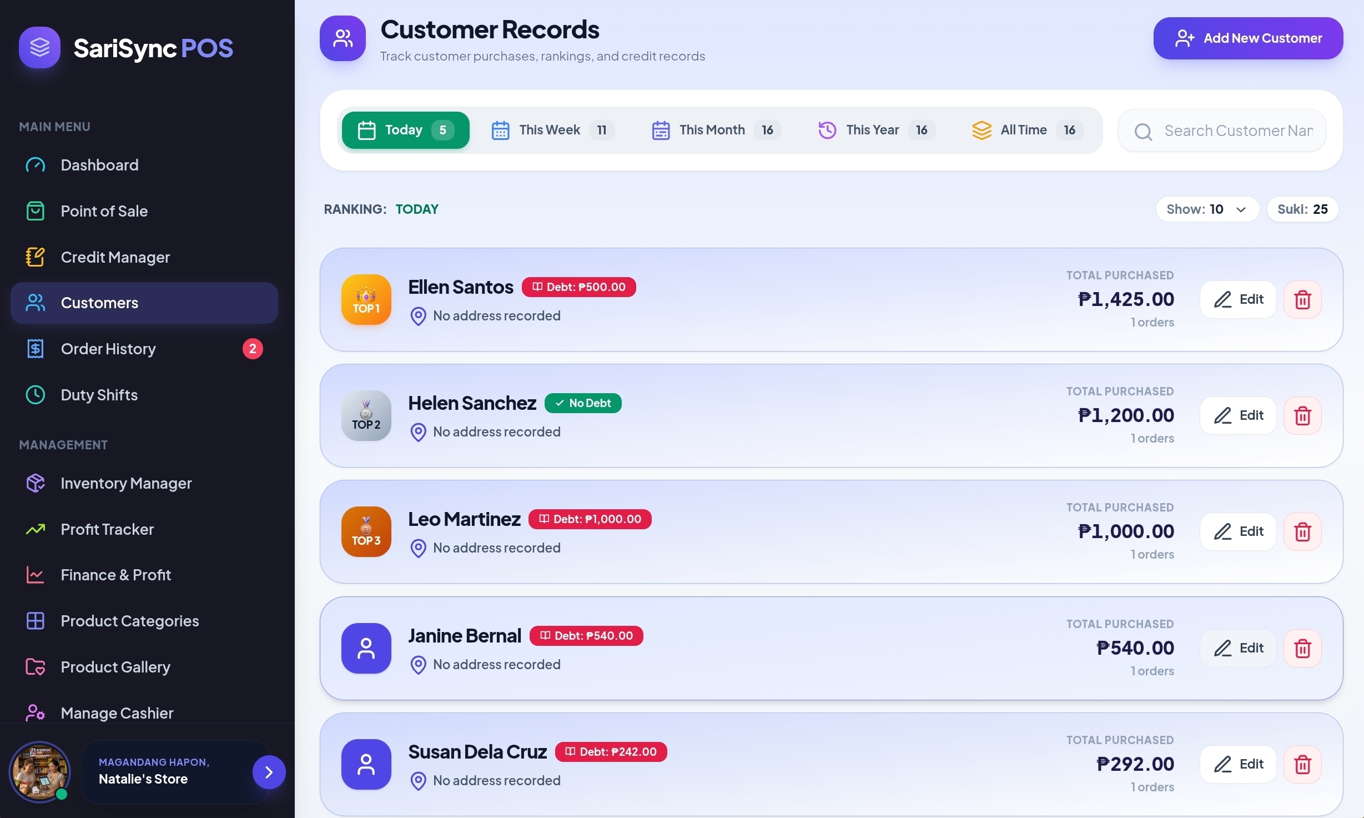Open Order History page
The image size is (1364, 818).
[144, 349]
